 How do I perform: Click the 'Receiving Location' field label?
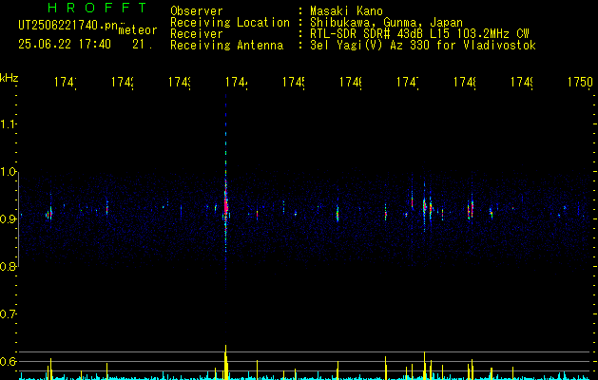tap(230, 23)
